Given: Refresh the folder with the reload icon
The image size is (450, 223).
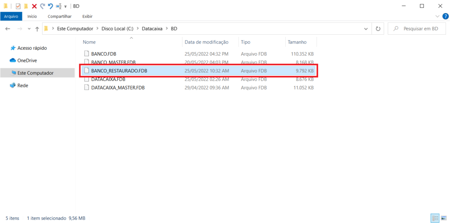Looking at the screenshot, I should [x=378, y=29].
